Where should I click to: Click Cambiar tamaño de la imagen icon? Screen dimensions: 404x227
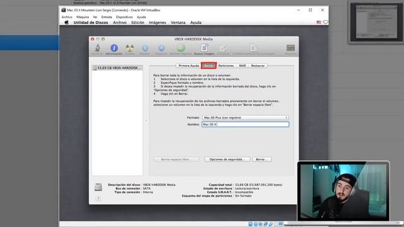click(254, 48)
